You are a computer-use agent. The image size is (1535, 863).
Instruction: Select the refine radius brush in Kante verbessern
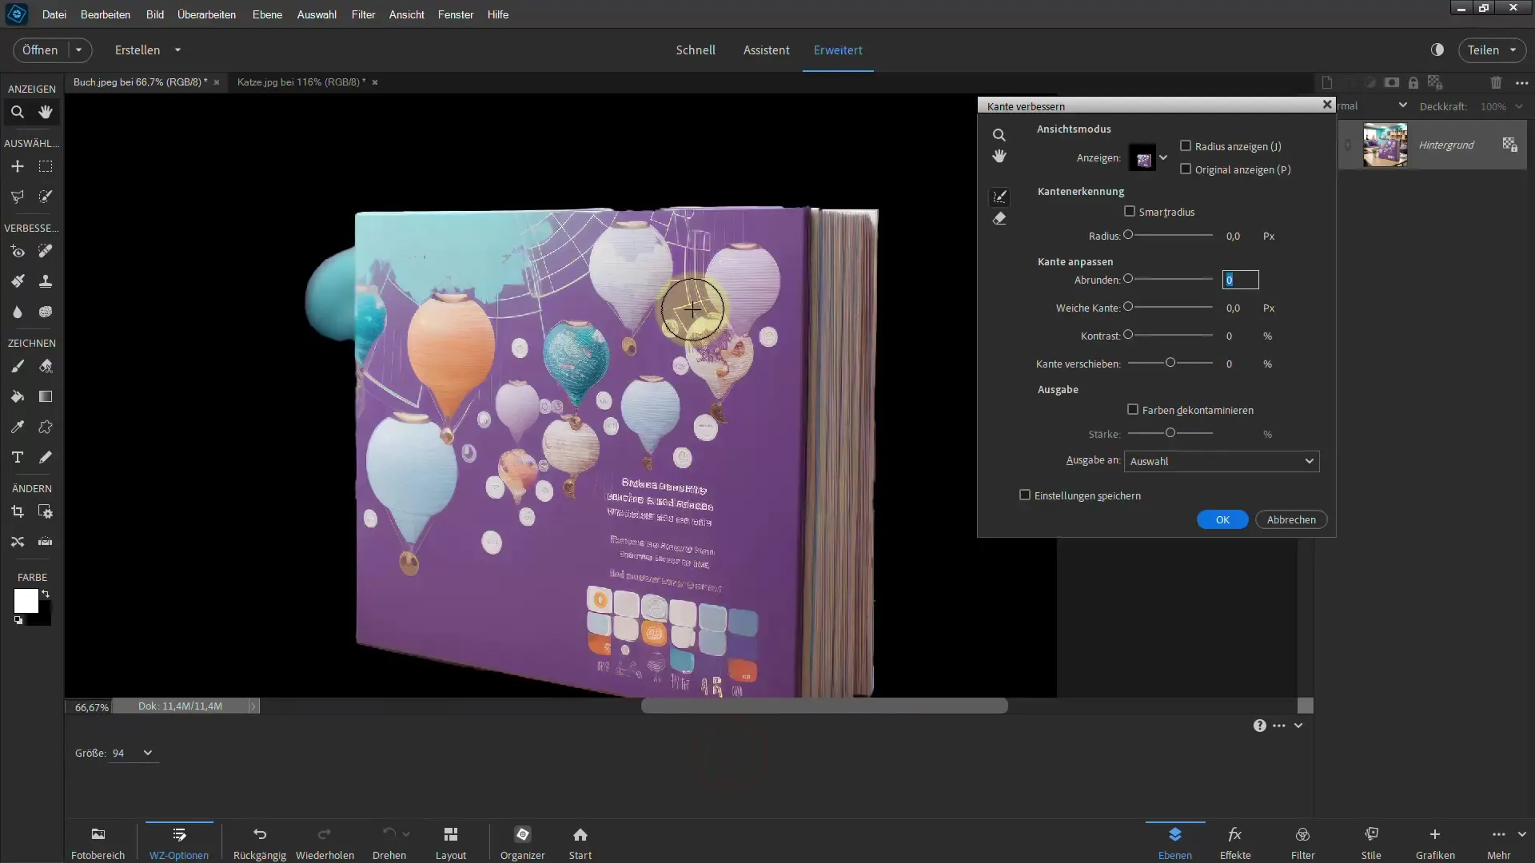point(999,197)
